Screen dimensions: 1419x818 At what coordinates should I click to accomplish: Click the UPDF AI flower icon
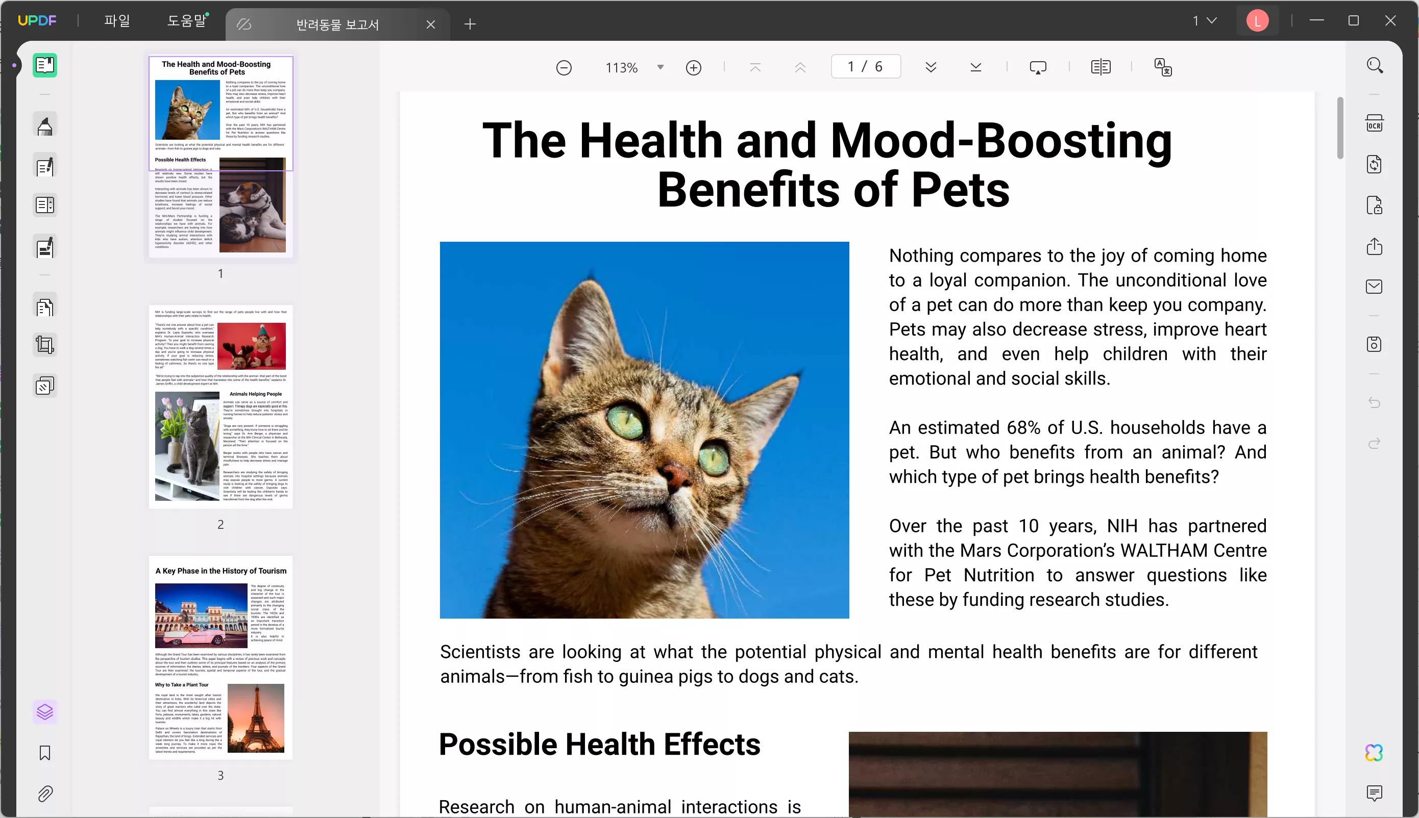[1374, 752]
